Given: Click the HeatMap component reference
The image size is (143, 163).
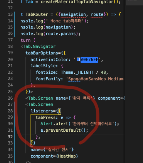Looking at the screenshot, I should [67, 156].
